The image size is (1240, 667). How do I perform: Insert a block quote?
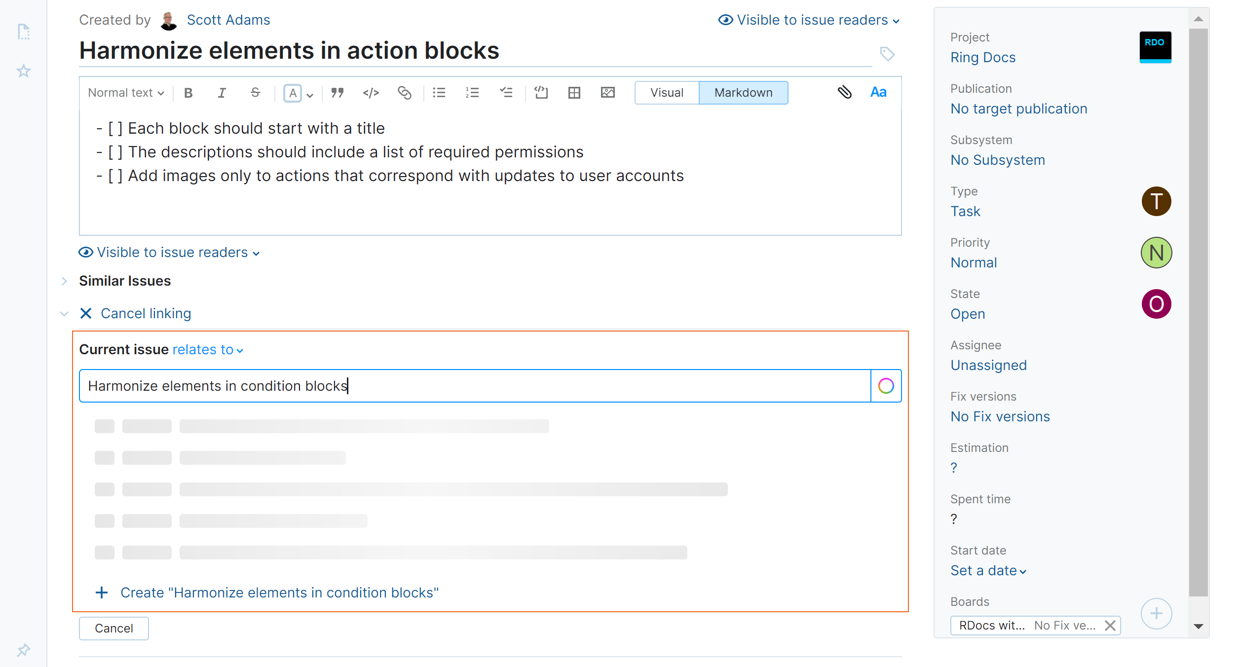click(x=338, y=92)
